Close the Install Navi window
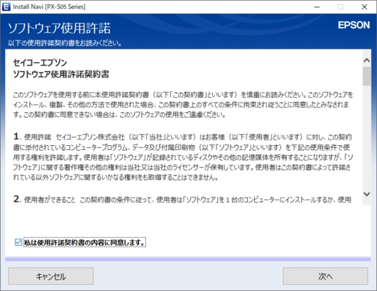 [x=364, y=7]
